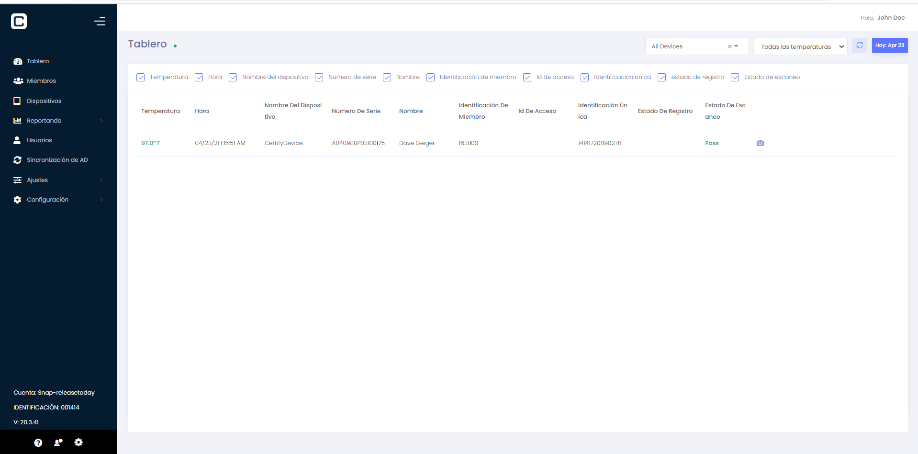Open the Todas las temperaturas dropdown

[x=800, y=46]
